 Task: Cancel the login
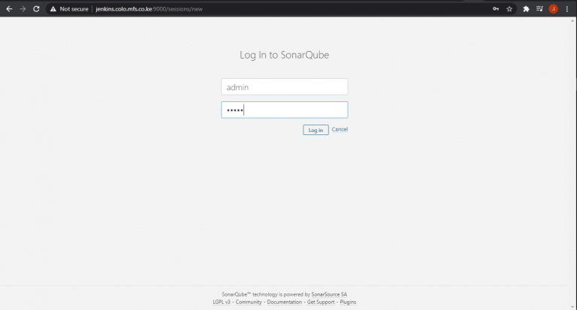point(340,129)
